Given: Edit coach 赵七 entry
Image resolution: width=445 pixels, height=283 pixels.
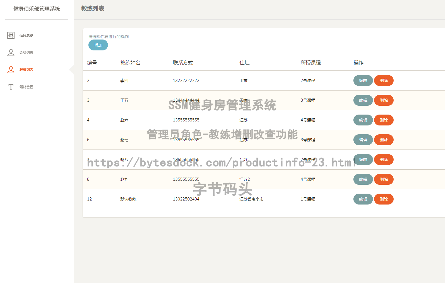Looking at the screenshot, I should (x=363, y=140).
